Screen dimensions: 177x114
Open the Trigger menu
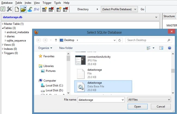click(x=47, y=3)
